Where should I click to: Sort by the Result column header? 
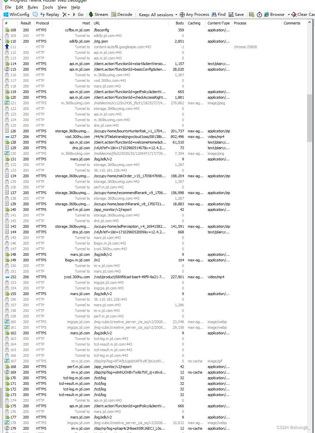[x=26, y=23]
